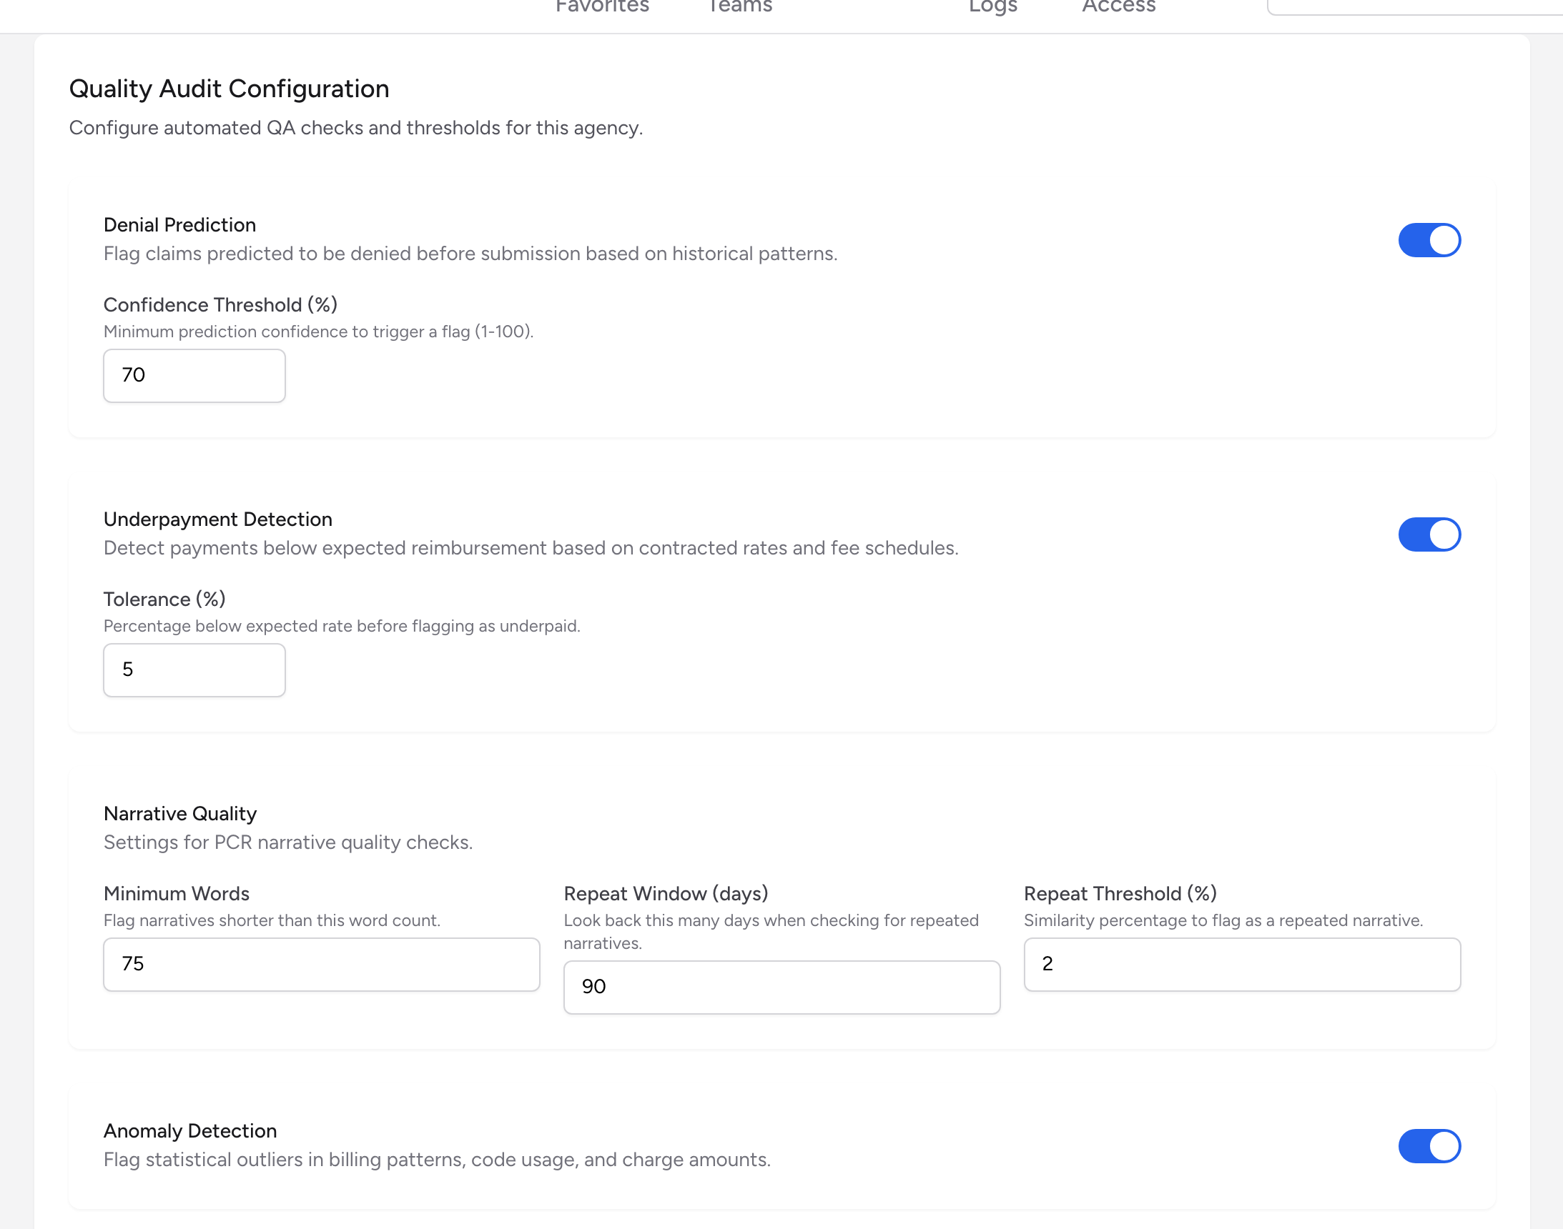1563x1229 pixels.
Task: Click the Narrative Quality section title
Action: 180,813
